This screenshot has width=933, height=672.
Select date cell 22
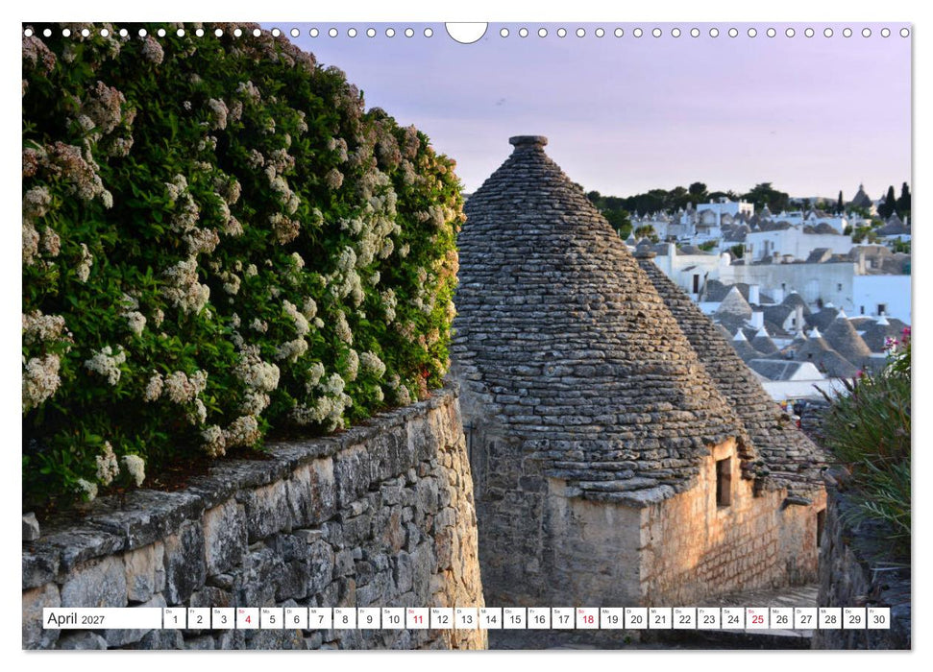click(x=685, y=618)
